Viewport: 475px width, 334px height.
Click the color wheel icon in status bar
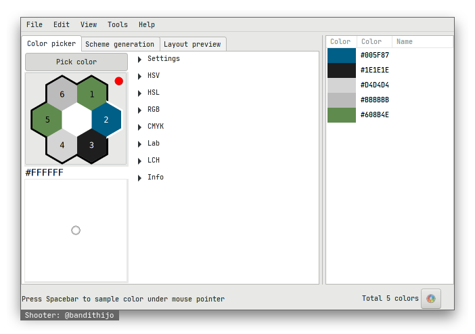point(430,299)
